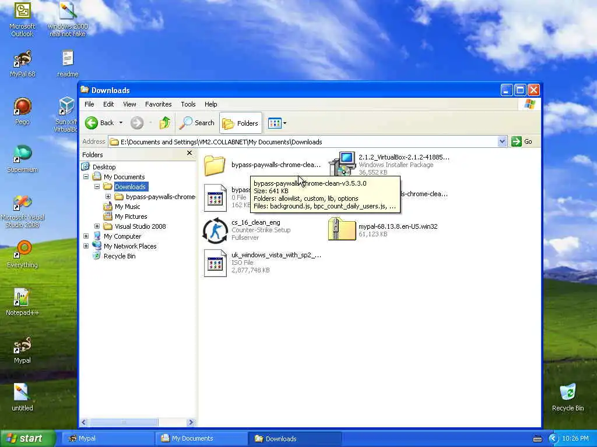Select My Documents in the tree
Screen dimensions: 597x447
coord(124,177)
